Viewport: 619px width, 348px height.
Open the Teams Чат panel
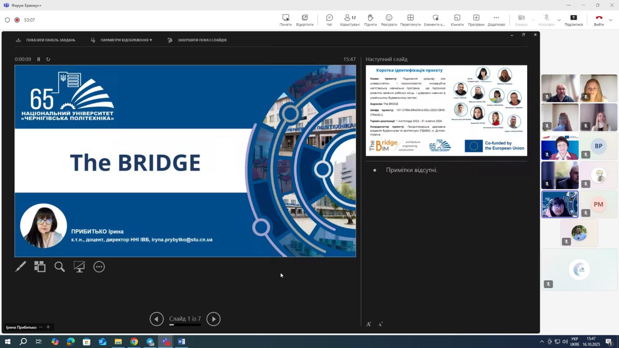point(329,20)
